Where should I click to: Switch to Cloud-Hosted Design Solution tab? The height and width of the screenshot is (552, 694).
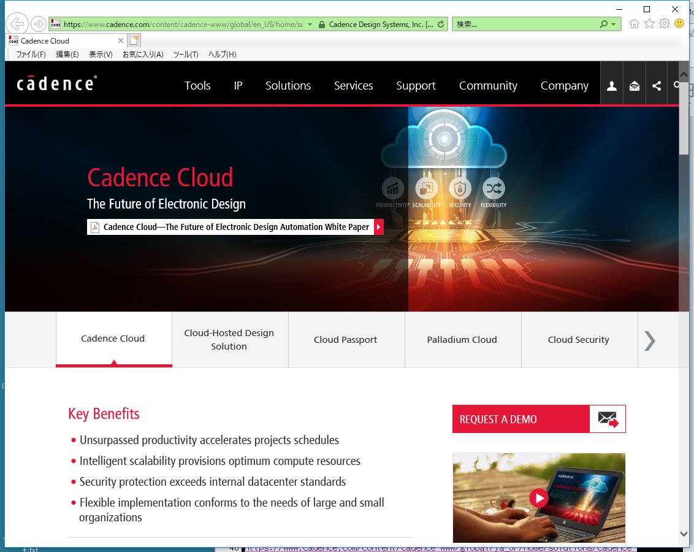(x=230, y=340)
